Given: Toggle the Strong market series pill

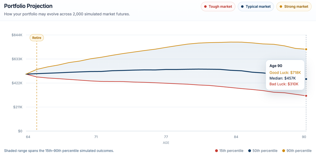Looking at the screenshot, I should [x=294, y=6].
